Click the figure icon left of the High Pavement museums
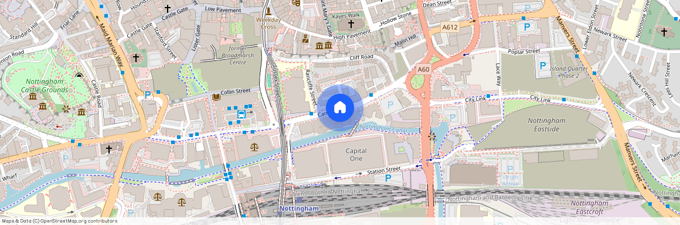 [305, 39]
